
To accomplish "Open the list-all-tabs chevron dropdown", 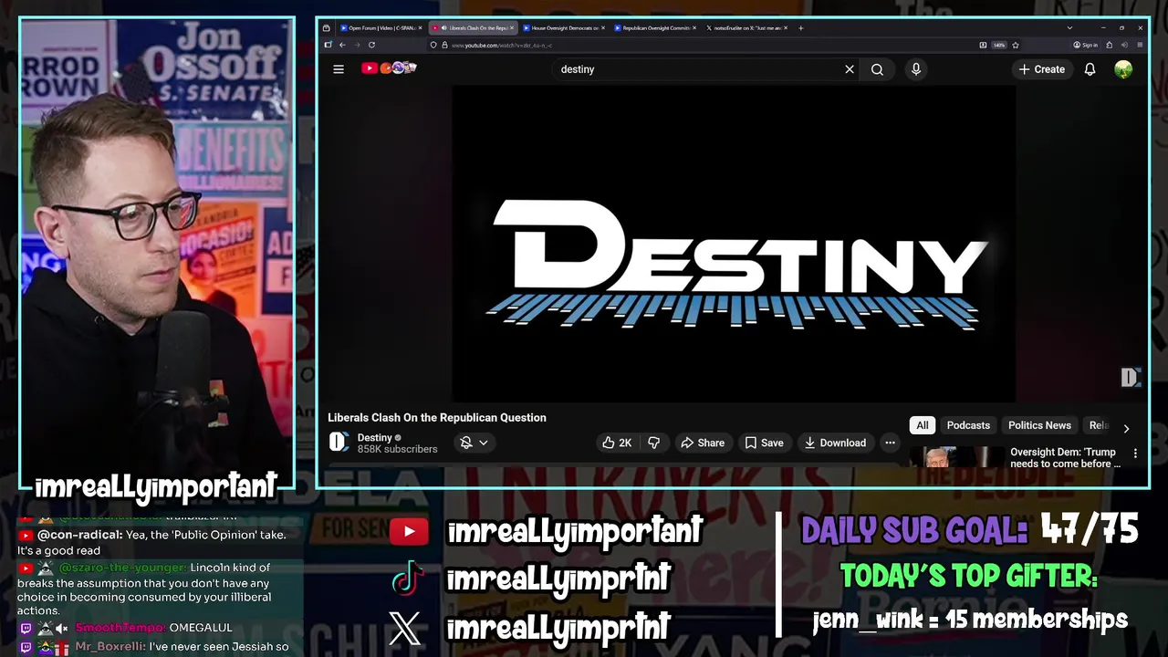I will (1069, 27).
